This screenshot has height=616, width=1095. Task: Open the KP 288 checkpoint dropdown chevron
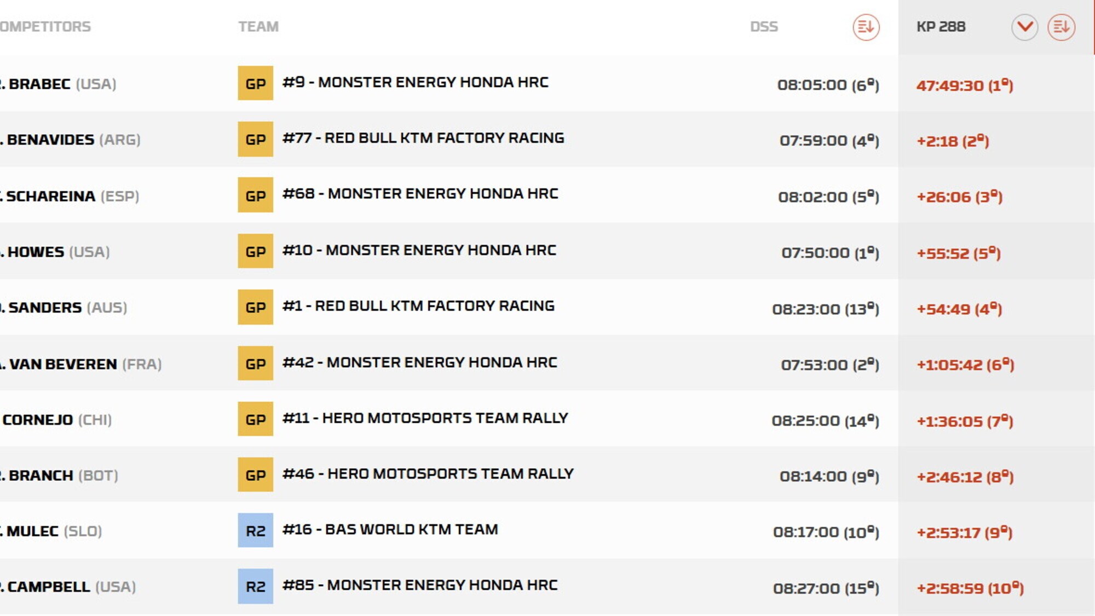point(1024,27)
